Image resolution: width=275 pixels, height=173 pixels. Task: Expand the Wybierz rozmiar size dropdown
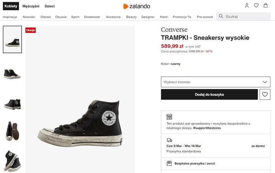tap(215, 82)
